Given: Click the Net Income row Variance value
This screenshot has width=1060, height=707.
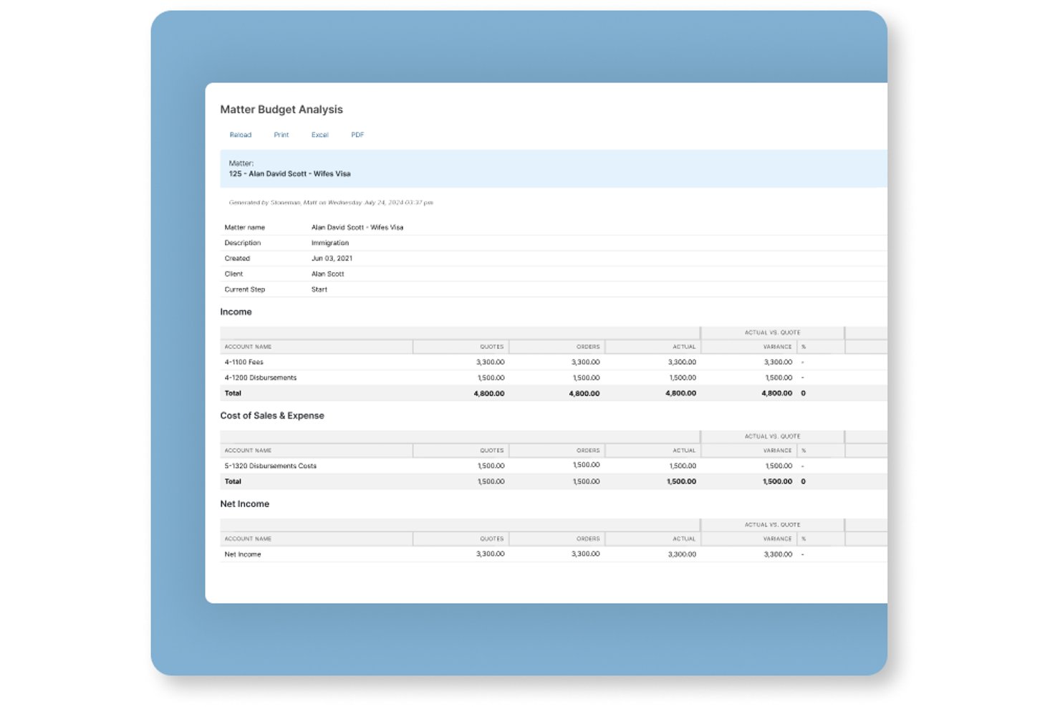Looking at the screenshot, I should [778, 554].
